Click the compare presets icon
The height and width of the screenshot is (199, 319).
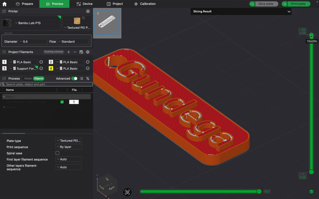pyautogui.click(x=88, y=78)
